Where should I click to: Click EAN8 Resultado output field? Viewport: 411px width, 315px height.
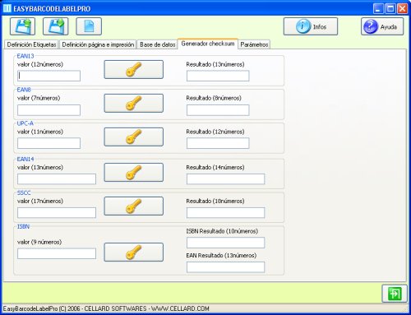click(x=218, y=110)
